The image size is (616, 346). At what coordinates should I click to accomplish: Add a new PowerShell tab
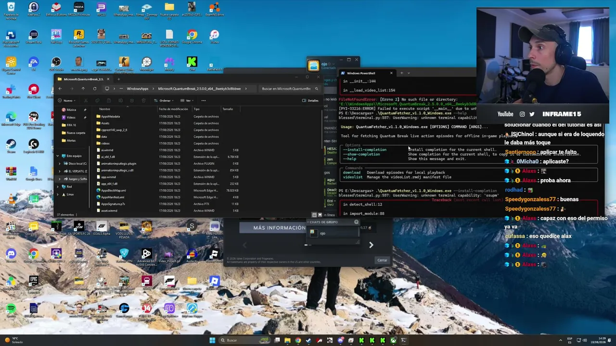click(x=401, y=73)
